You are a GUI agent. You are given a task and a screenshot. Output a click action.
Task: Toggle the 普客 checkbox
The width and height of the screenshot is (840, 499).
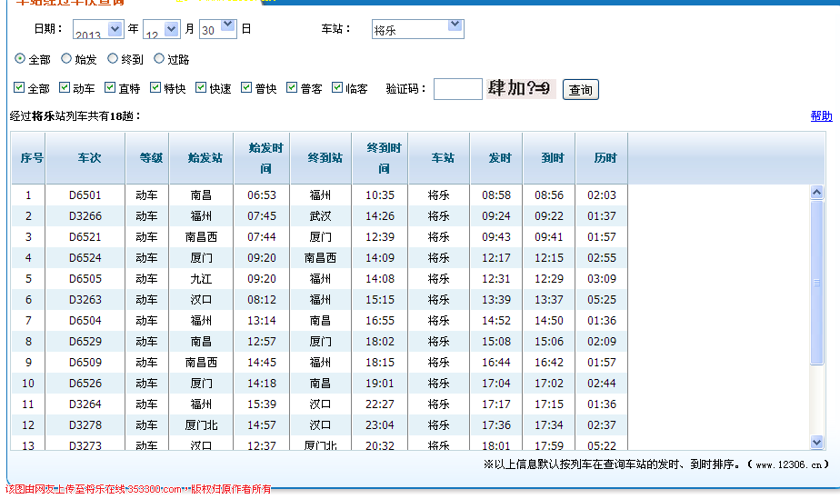click(x=292, y=87)
